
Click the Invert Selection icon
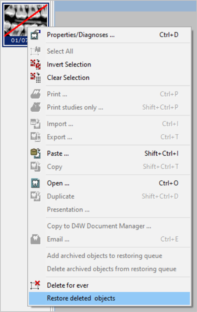[x=36, y=64]
